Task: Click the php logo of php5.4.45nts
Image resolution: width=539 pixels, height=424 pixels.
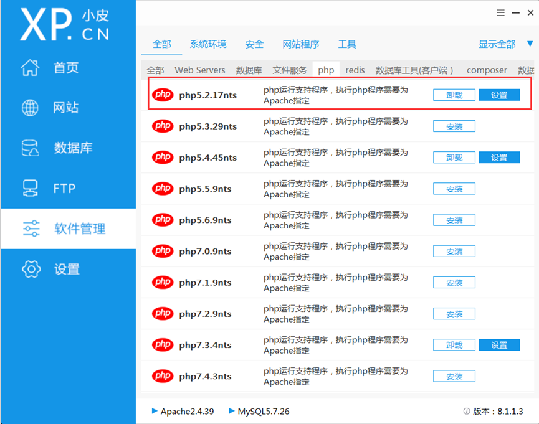Action: coord(163,158)
